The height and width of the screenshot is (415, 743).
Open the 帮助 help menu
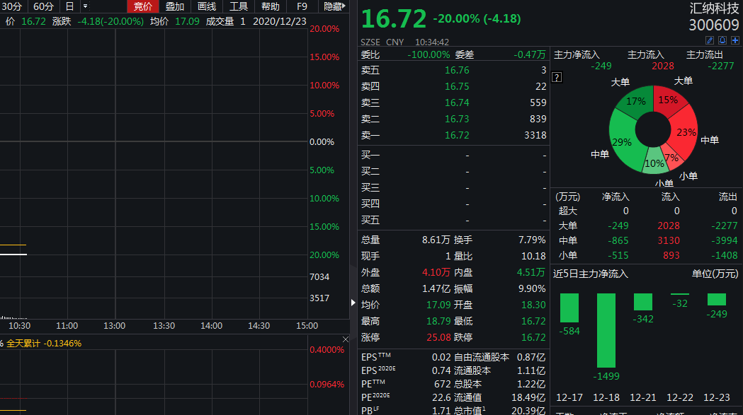270,6
